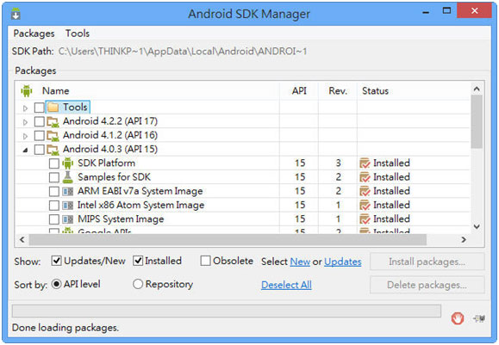This screenshot has width=499, height=345.
Task: Uncheck the Updates/New filter checkbox
Action: [56, 262]
